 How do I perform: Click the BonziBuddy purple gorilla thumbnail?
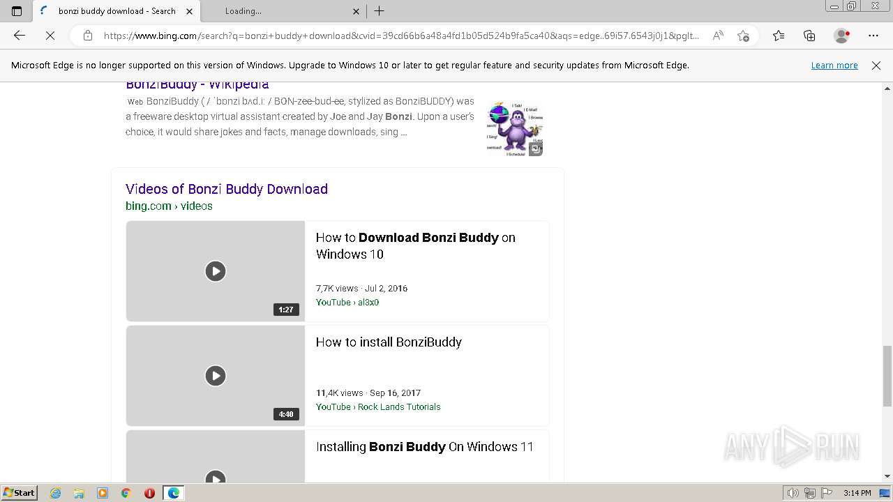[x=514, y=129]
